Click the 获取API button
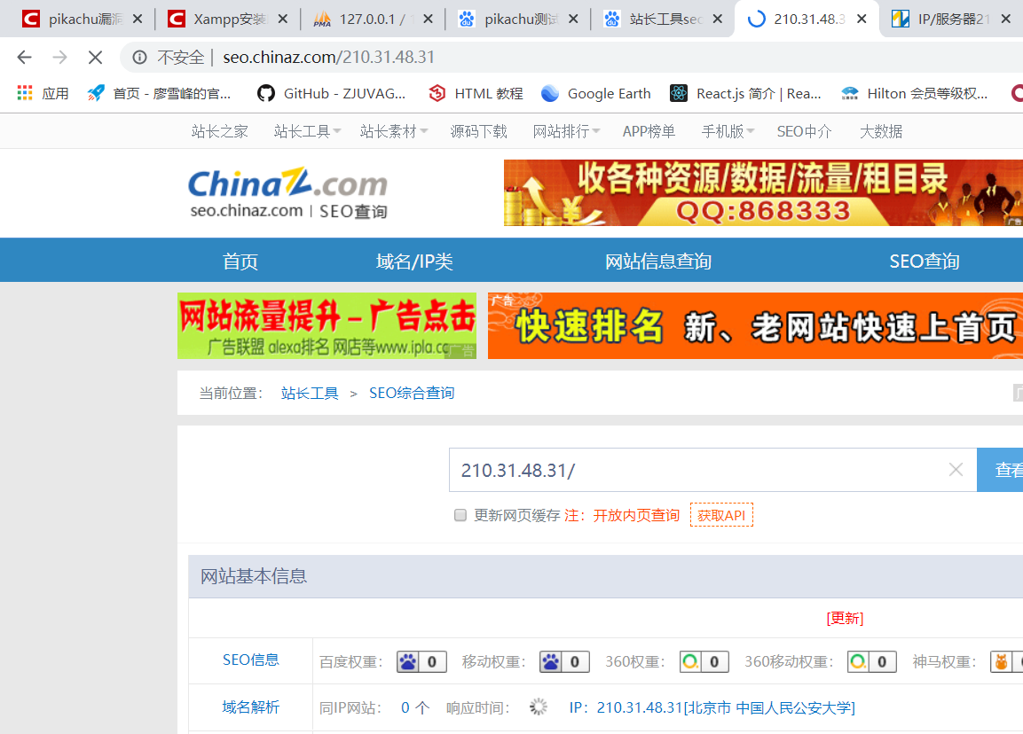The image size is (1023, 734). (721, 515)
